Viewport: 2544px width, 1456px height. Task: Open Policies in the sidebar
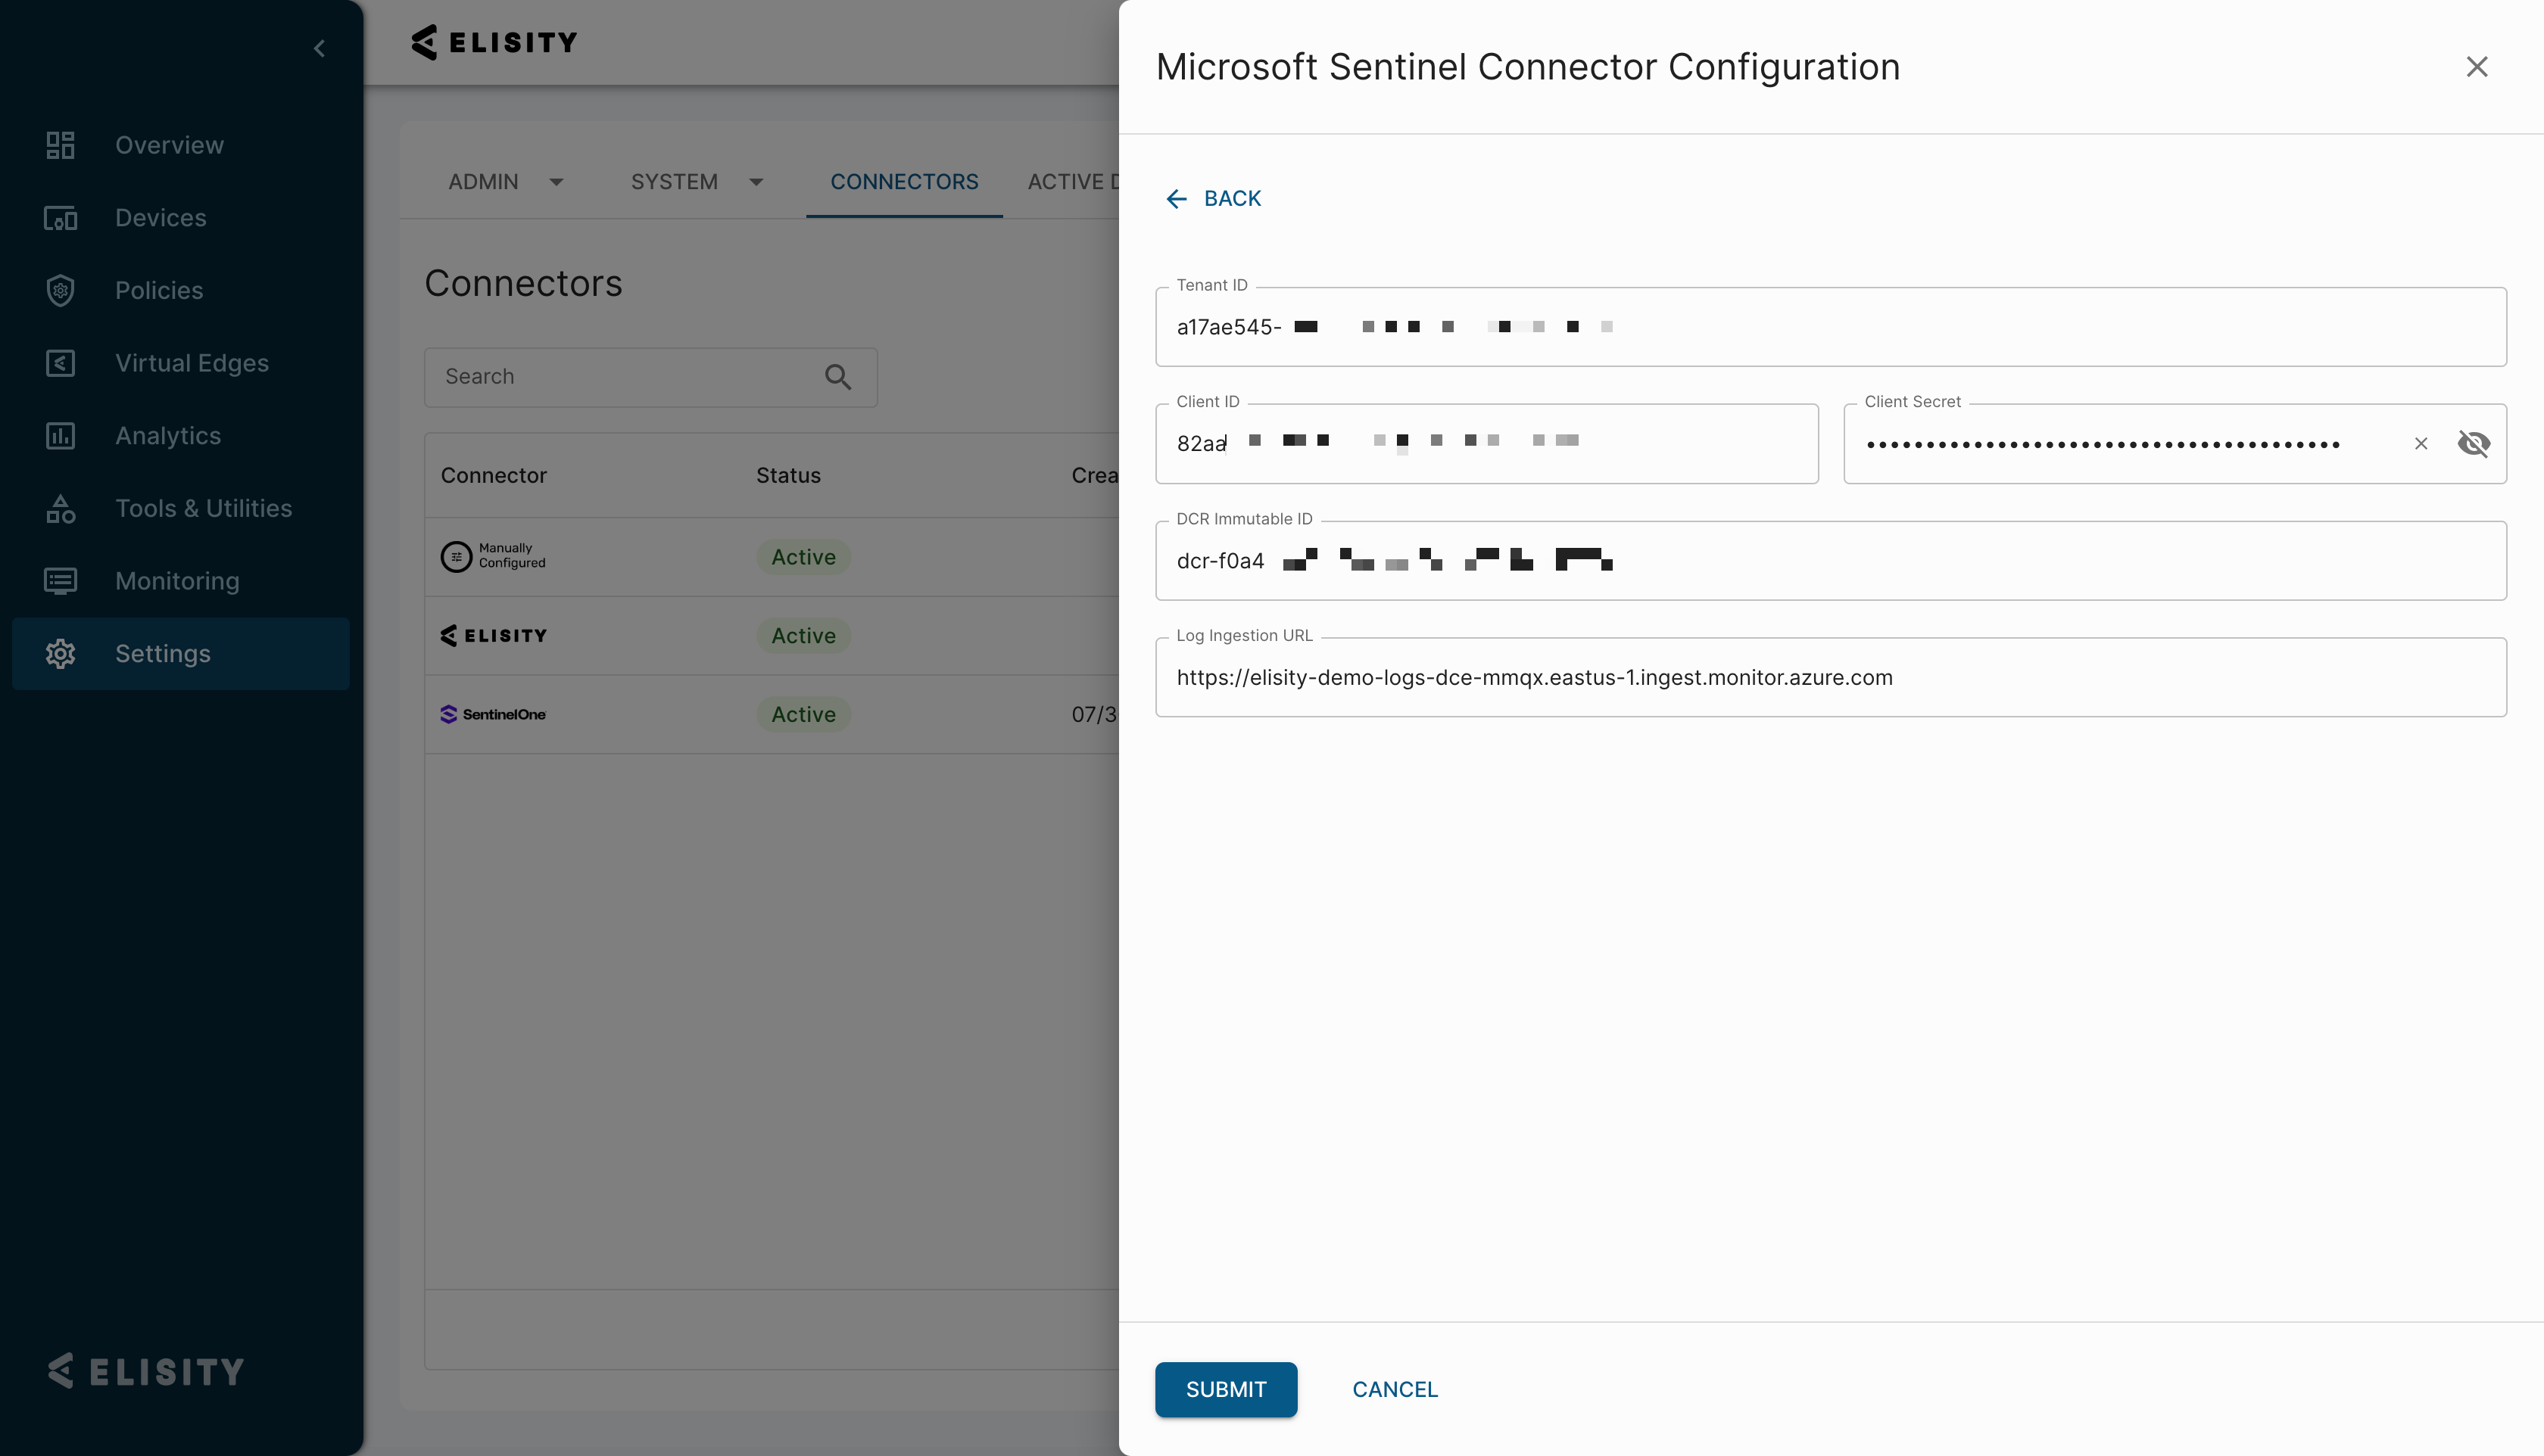pos(159,290)
